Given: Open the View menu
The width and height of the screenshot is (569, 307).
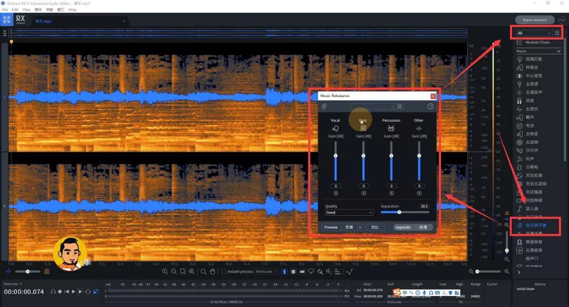Looking at the screenshot, I should click(x=26, y=10).
